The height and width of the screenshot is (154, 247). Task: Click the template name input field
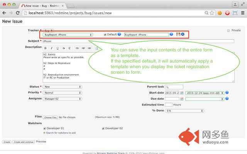click(147, 35)
